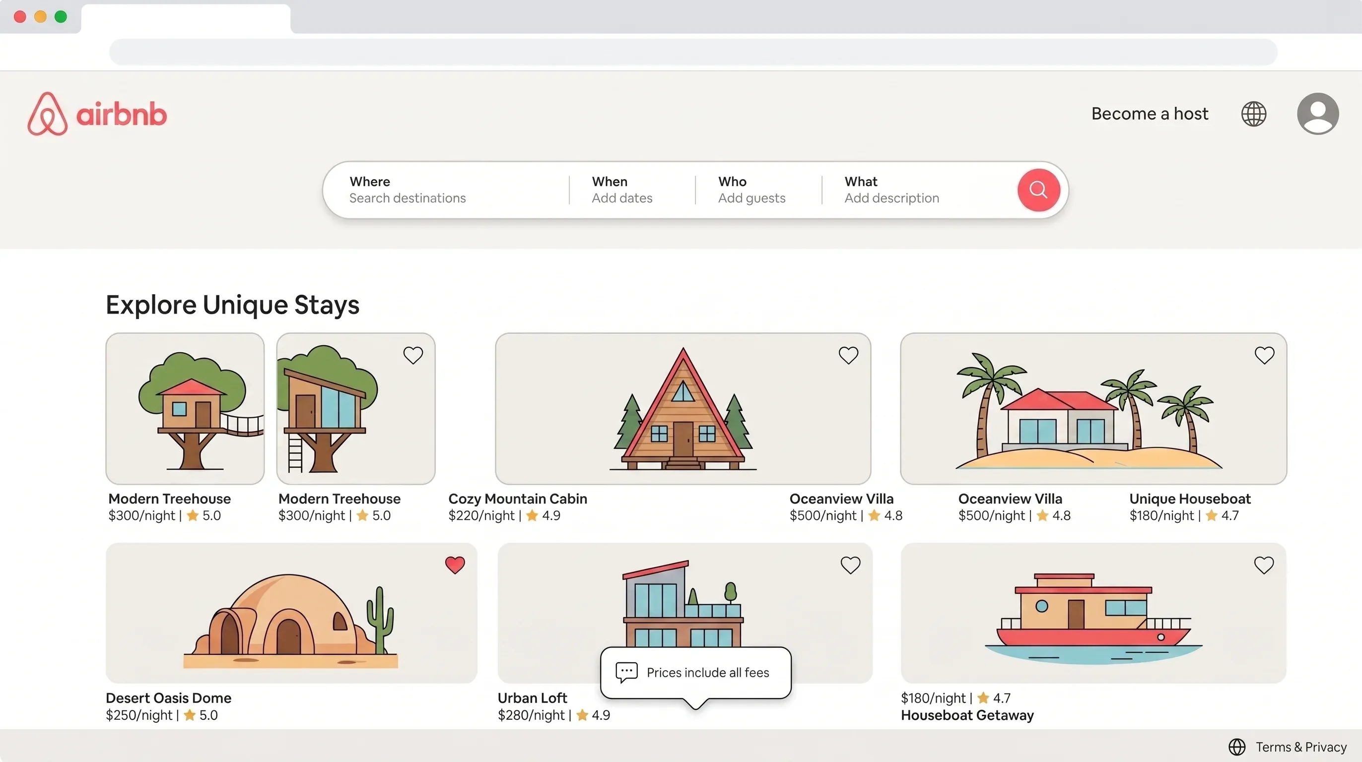This screenshot has height=762, width=1362.
Task: Click the speech bubble fees tooltip icon
Action: (x=626, y=671)
